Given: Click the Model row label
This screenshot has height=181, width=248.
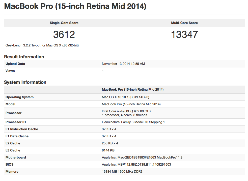Looking at the screenshot, I should 10,104.
